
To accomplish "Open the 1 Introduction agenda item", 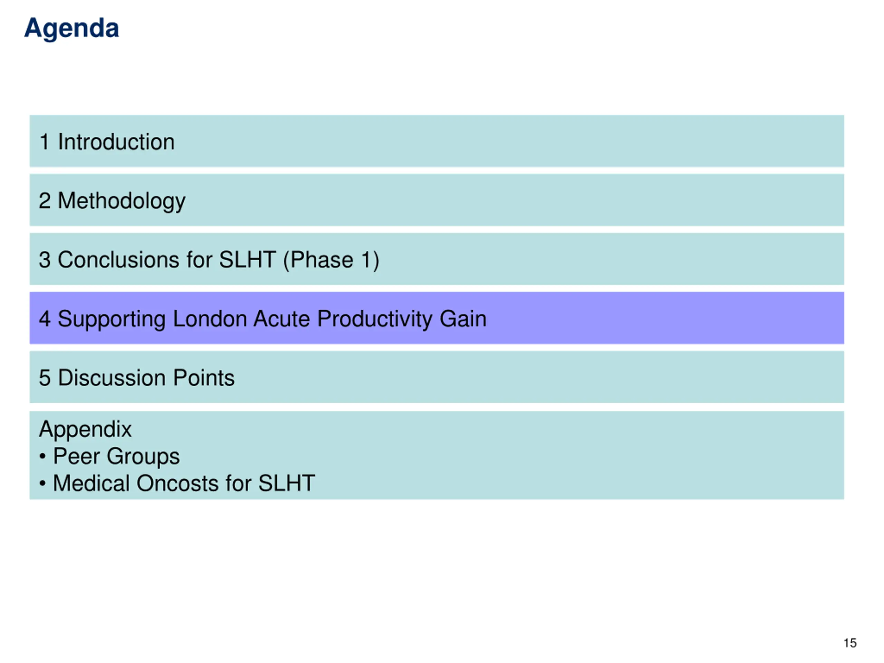I will (x=437, y=141).
